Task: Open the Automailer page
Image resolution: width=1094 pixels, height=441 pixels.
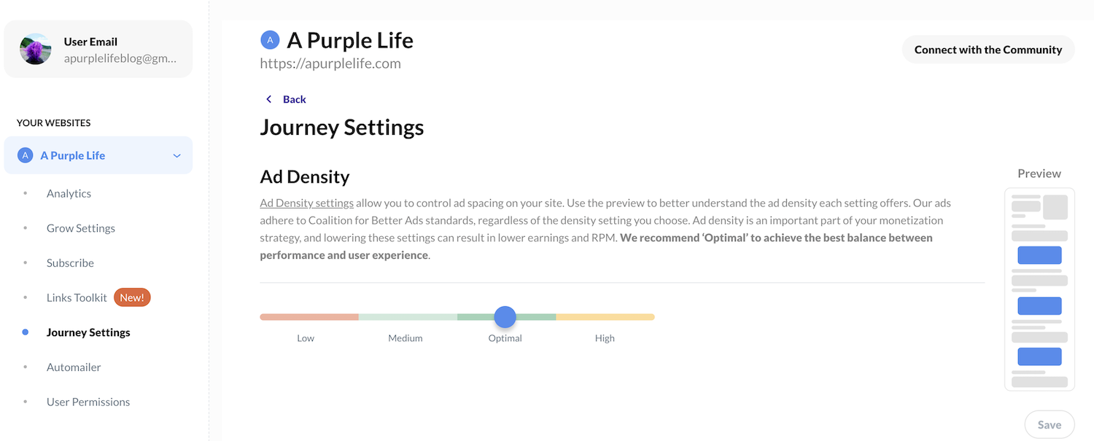Action: tap(74, 367)
